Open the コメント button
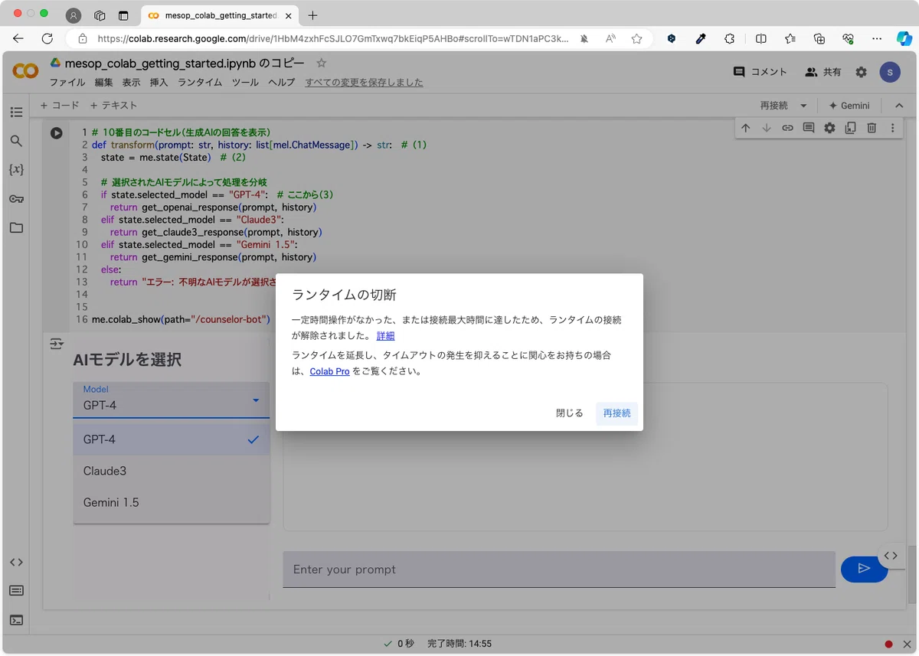Image resolution: width=919 pixels, height=656 pixels. point(760,72)
